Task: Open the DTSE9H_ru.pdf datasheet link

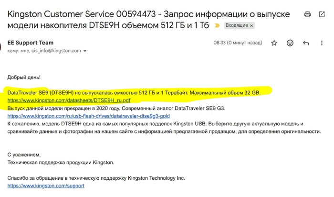Action: [69, 100]
